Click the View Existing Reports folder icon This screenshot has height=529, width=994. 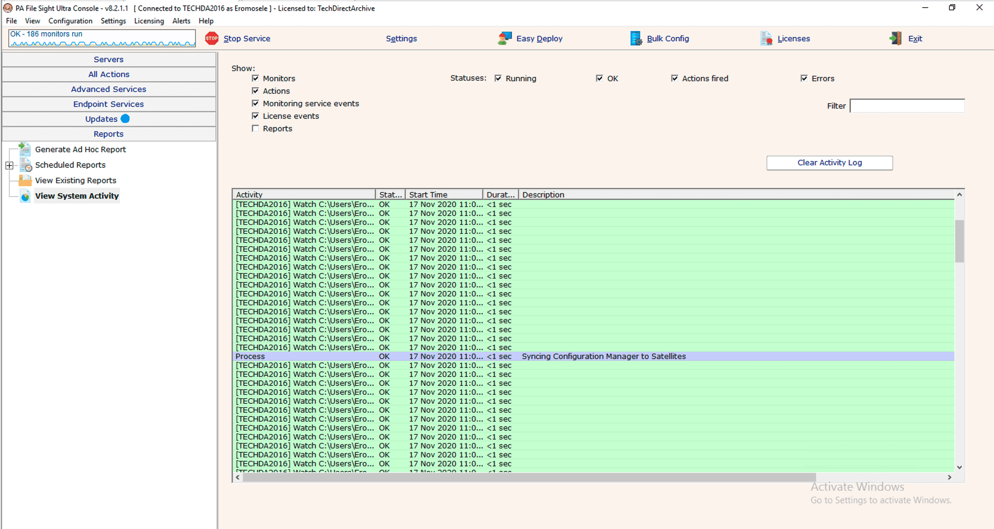[x=25, y=180]
